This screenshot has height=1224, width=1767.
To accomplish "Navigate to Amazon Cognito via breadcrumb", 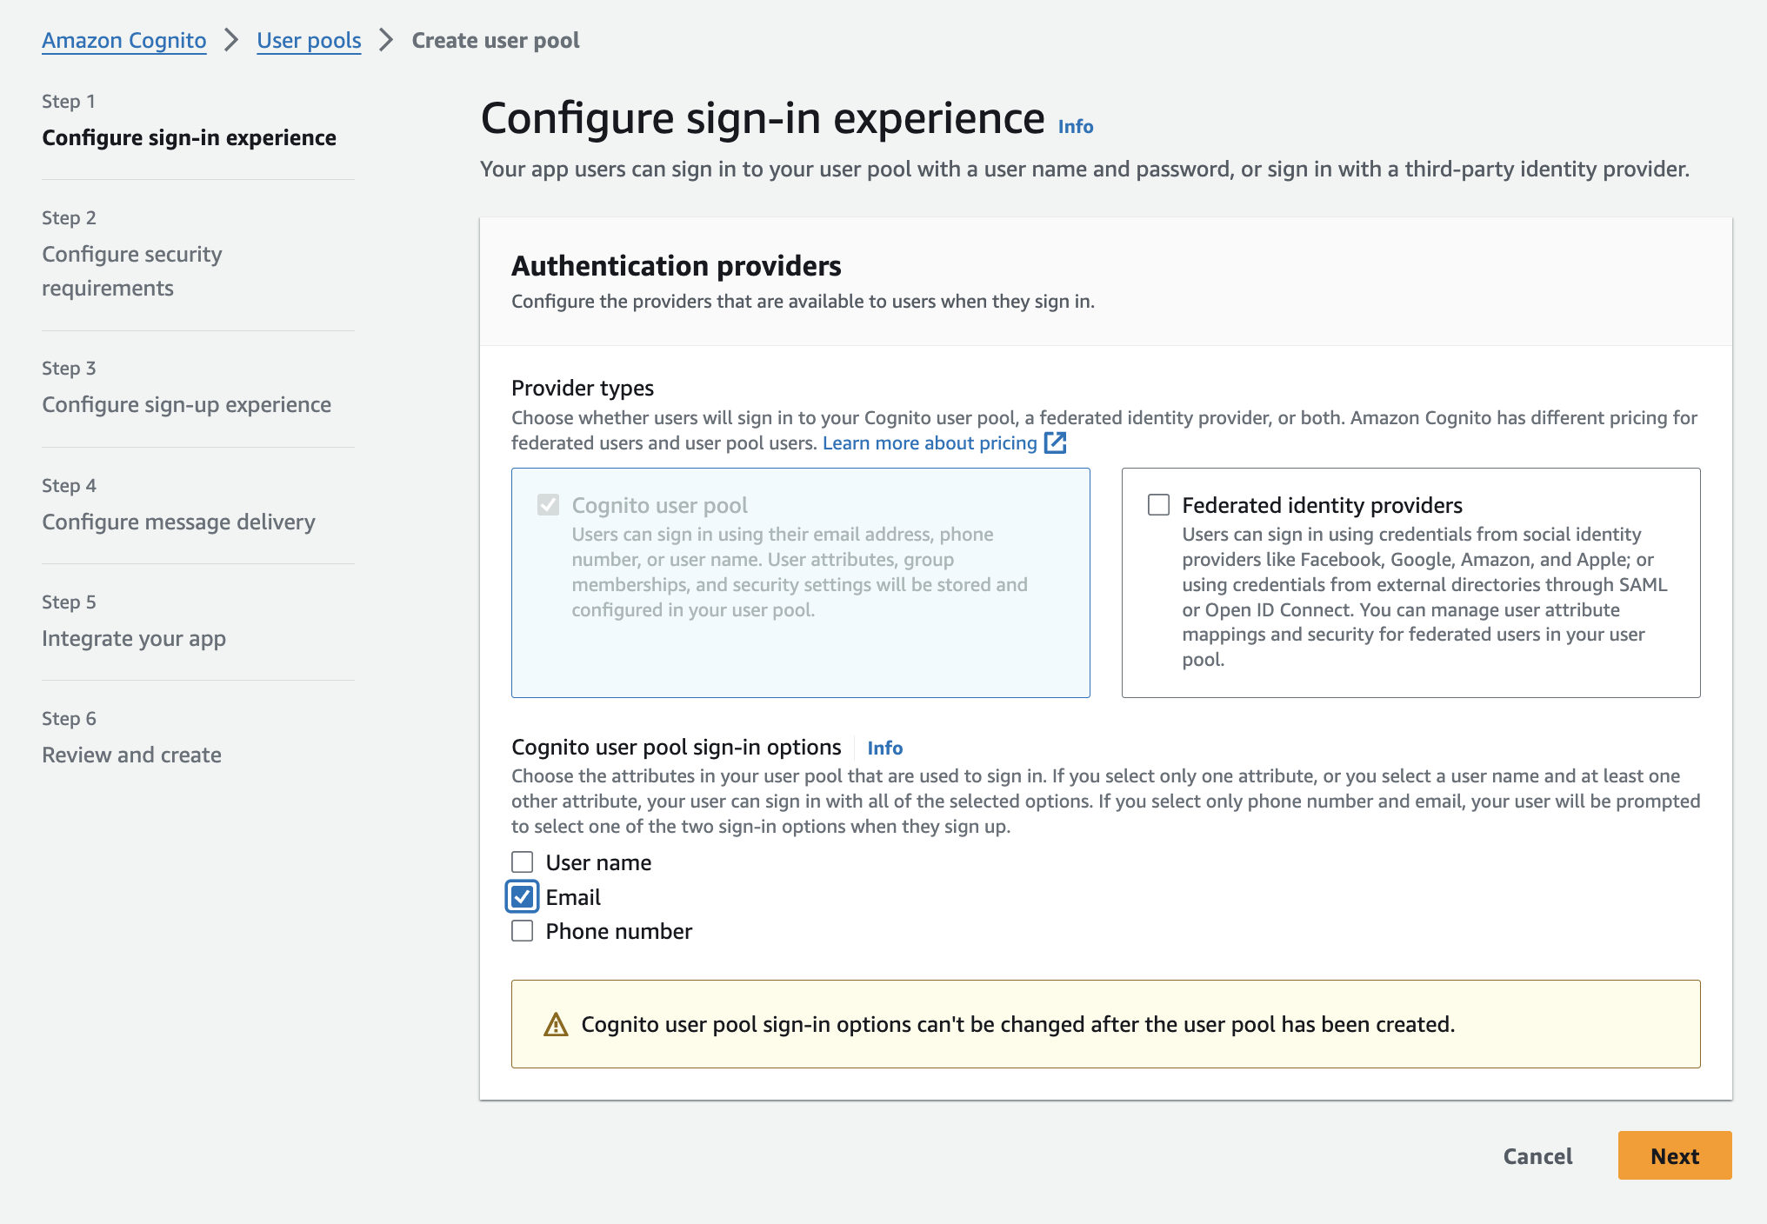I will [x=123, y=40].
